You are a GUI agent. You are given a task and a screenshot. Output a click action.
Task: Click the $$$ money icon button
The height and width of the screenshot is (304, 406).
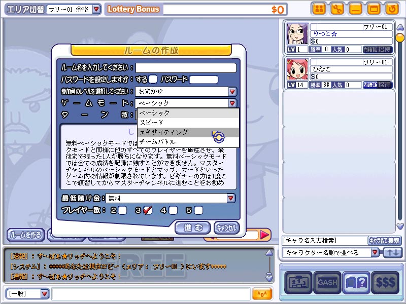[385, 283]
